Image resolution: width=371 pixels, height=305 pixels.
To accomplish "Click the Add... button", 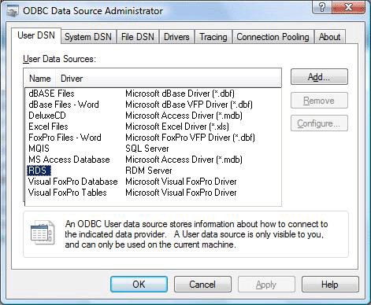I will coord(319,77).
